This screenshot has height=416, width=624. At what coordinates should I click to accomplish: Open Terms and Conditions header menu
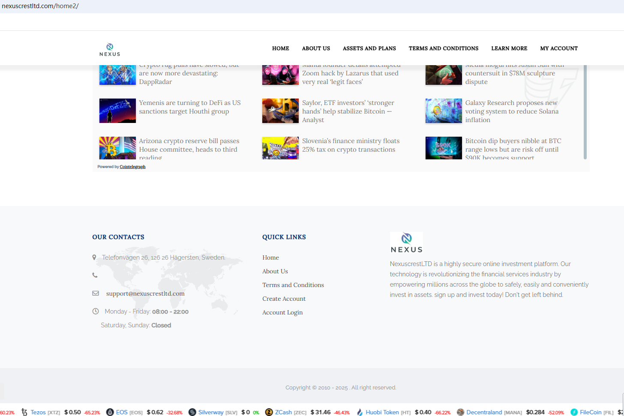click(x=443, y=48)
